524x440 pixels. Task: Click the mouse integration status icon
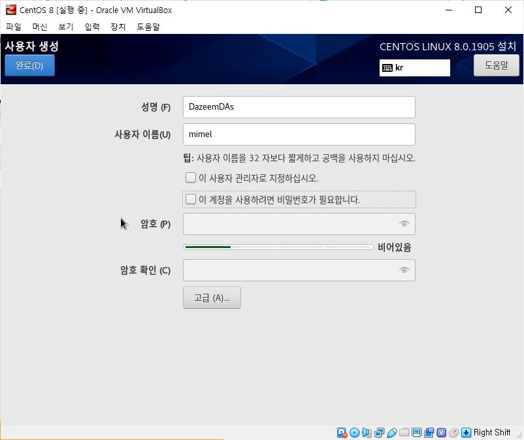click(x=453, y=432)
